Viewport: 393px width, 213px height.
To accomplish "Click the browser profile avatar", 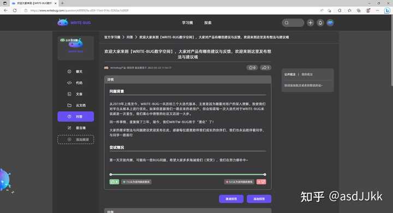I will [368, 10].
